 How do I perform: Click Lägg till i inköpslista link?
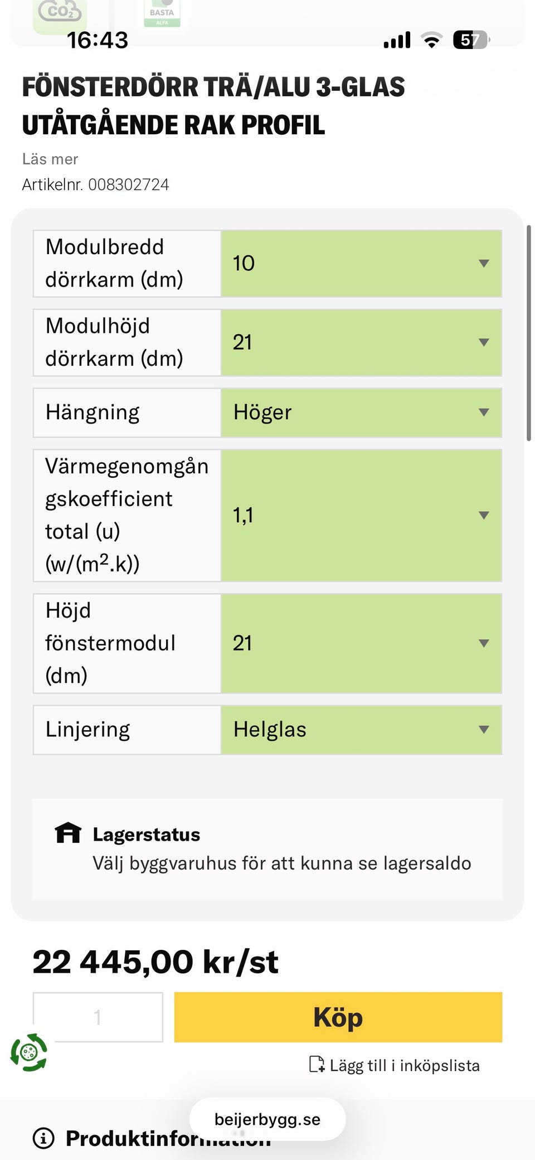404,1065
